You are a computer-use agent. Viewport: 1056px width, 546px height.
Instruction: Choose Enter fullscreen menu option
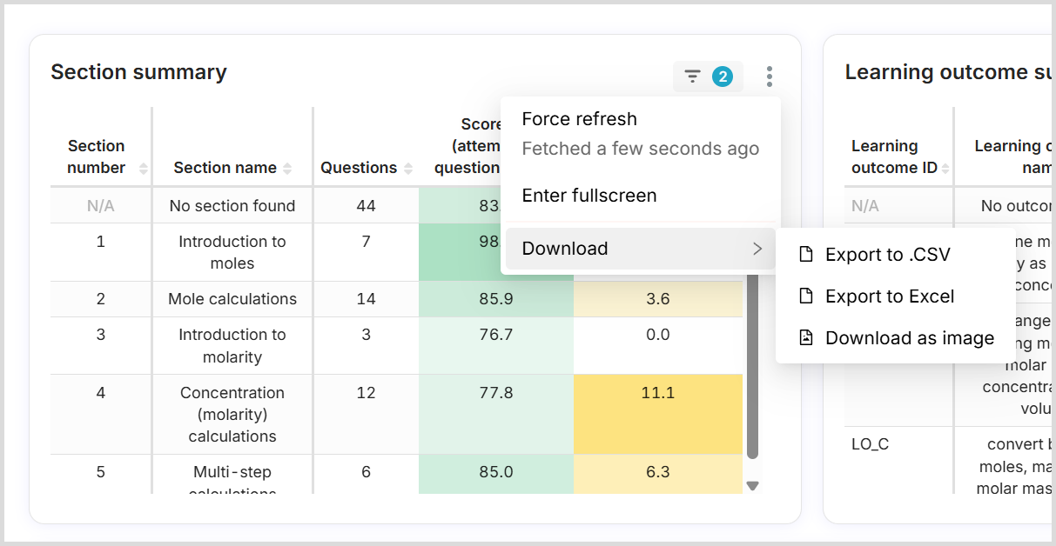[589, 196]
